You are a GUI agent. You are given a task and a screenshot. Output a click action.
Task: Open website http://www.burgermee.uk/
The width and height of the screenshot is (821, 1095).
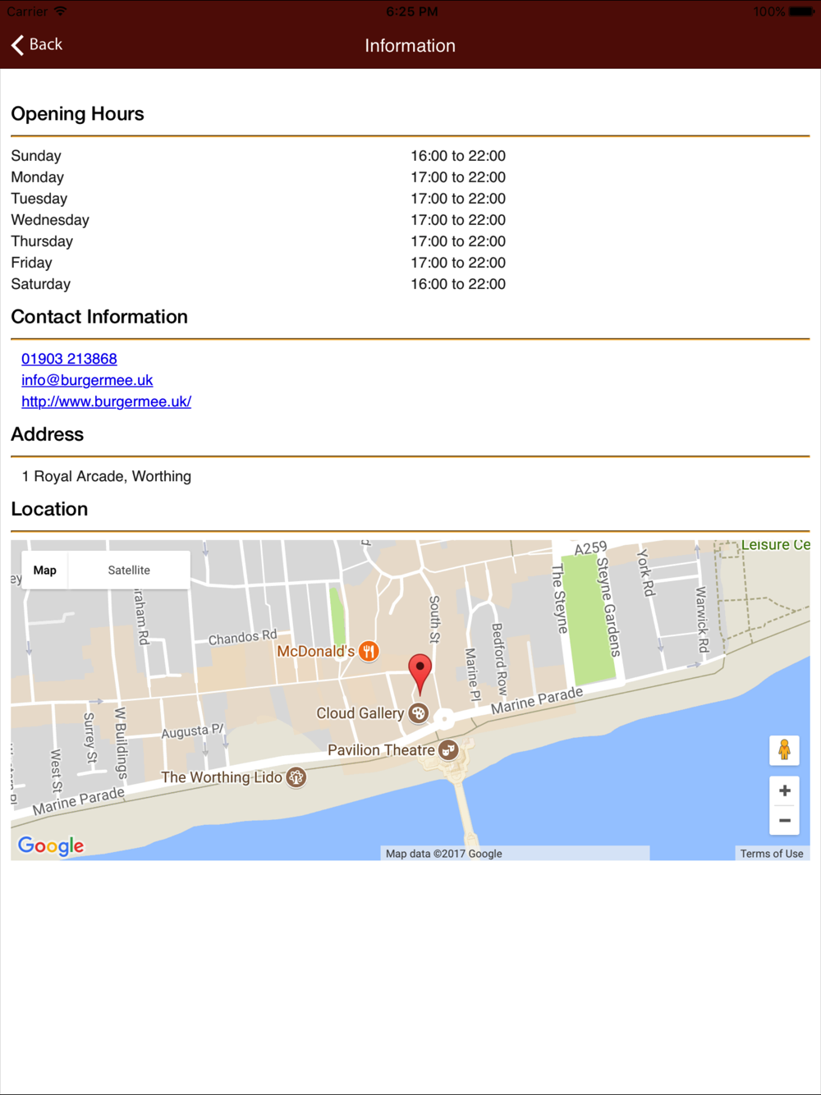[106, 401]
